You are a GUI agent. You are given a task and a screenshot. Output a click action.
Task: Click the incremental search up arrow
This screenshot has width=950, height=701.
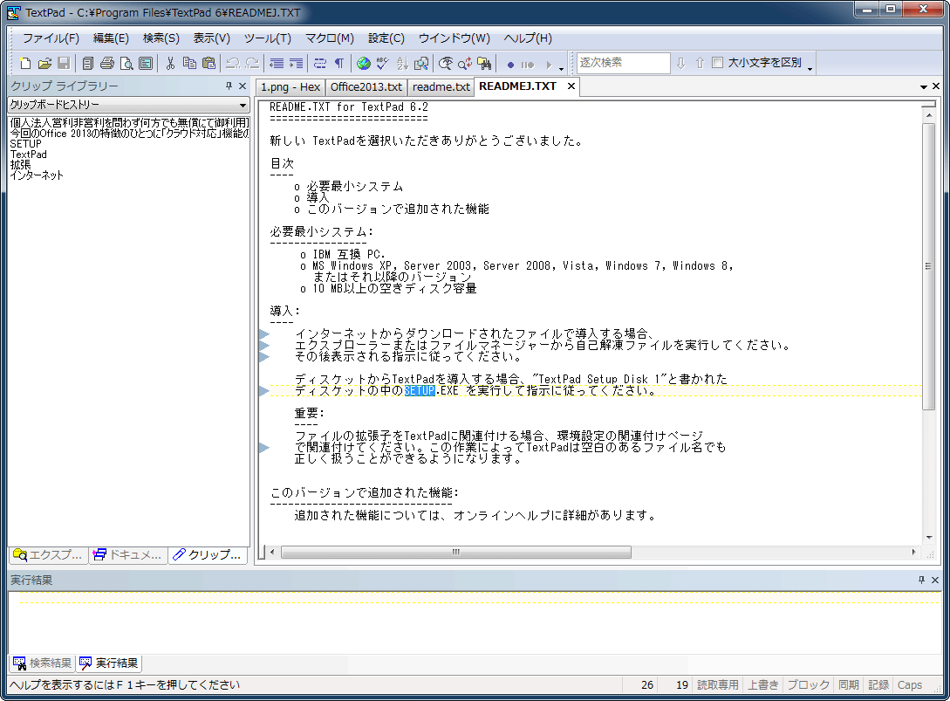click(x=700, y=63)
